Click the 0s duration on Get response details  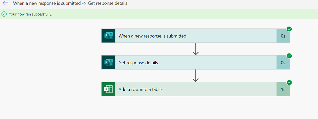(x=283, y=62)
